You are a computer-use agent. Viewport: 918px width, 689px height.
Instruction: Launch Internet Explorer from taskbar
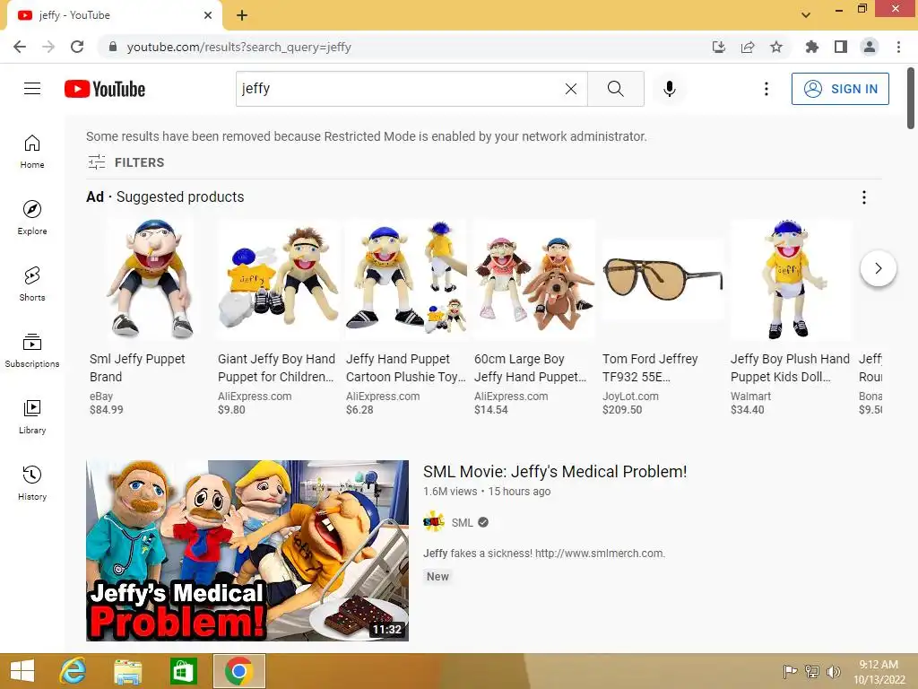point(73,671)
